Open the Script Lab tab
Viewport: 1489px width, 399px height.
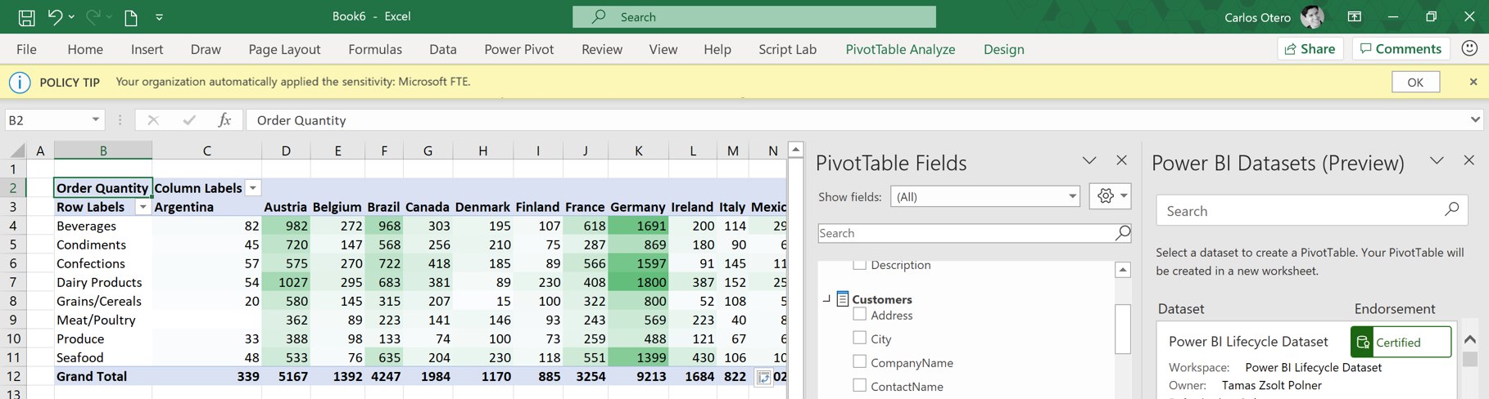(787, 49)
